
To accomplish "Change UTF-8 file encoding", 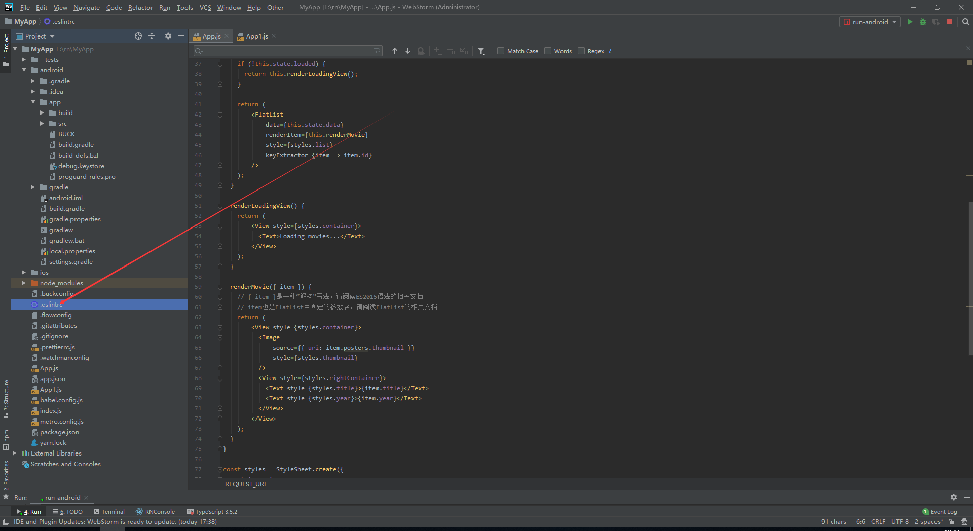I will coord(900,522).
